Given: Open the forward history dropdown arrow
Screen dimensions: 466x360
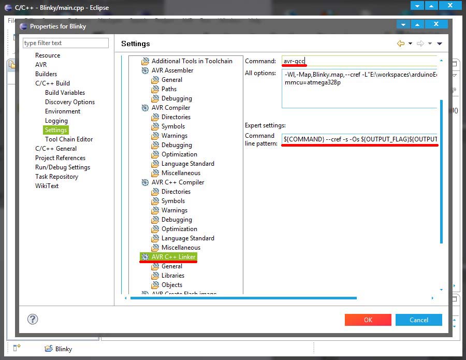Looking at the screenshot, I should [x=430, y=44].
